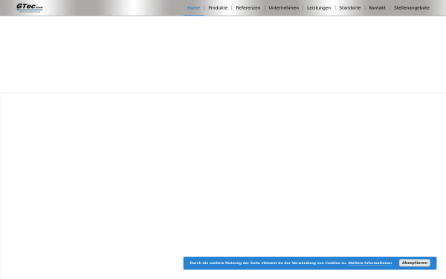
Task: Click the empty banner area below navigation
Action: click(223, 54)
